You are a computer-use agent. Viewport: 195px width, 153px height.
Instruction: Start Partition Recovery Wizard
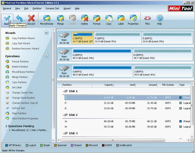[25, 48]
